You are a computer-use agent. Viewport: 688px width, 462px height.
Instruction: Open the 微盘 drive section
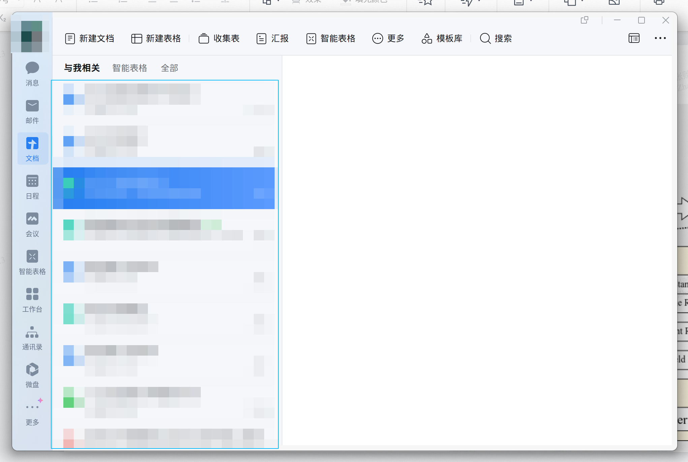pyautogui.click(x=32, y=376)
